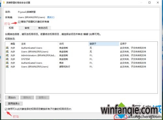Click icon of Authenticated Users row with 完全控制
Viewport: 163px width, 120px height.
coord(7,48)
